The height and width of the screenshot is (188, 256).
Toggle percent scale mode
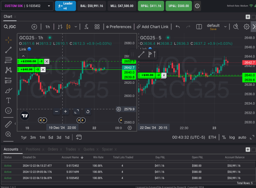pyautogui.click(x=224, y=137)
